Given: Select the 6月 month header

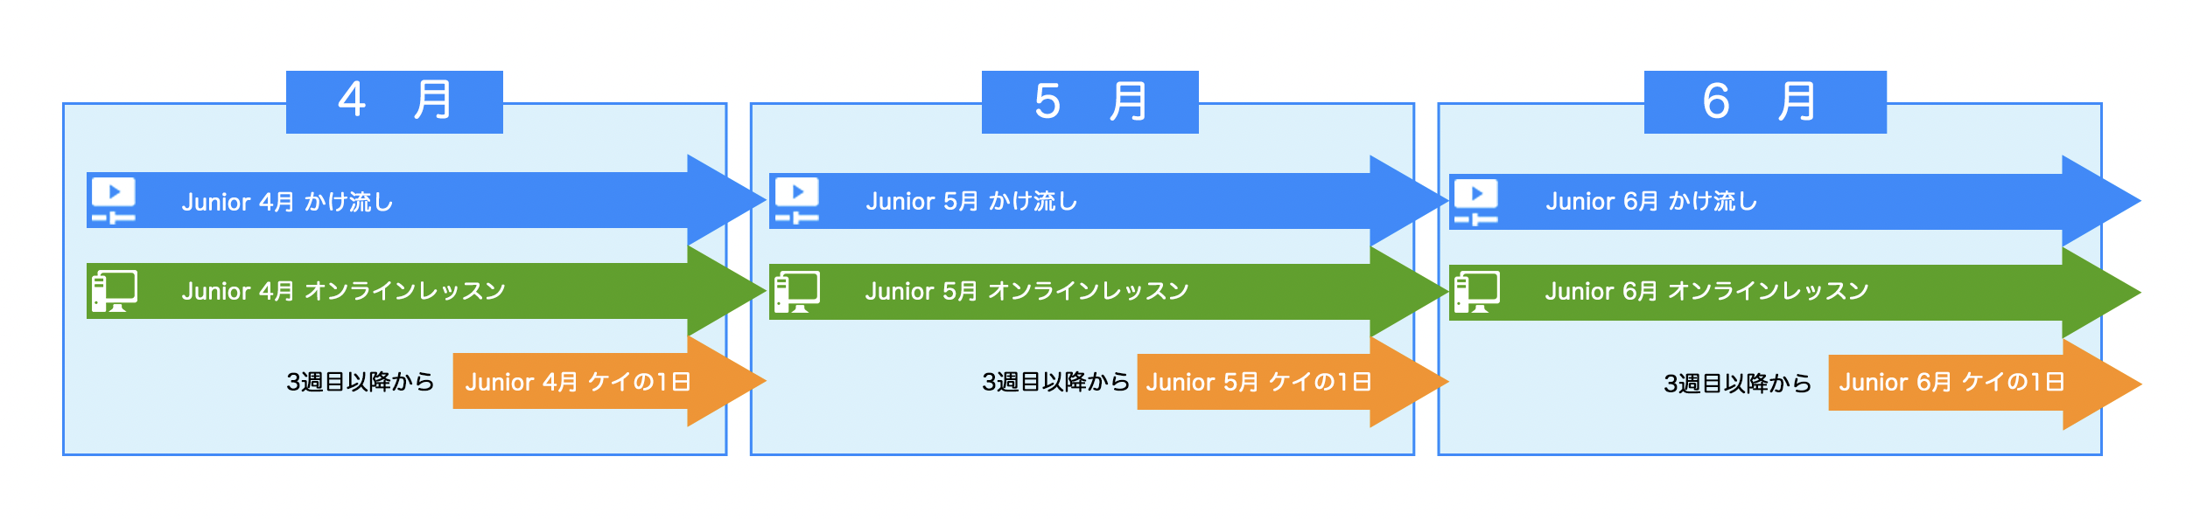Looking at the screenshot, I should tap(1764, 101).
